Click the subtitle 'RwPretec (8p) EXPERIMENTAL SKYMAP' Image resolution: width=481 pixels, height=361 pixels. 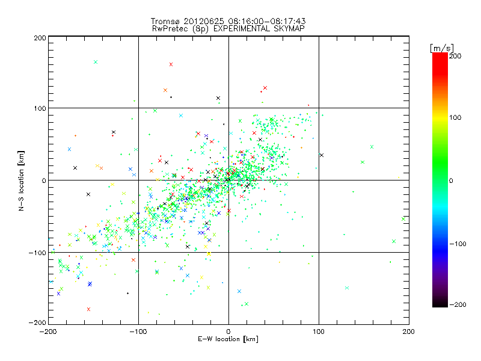(x=228, y=29)
